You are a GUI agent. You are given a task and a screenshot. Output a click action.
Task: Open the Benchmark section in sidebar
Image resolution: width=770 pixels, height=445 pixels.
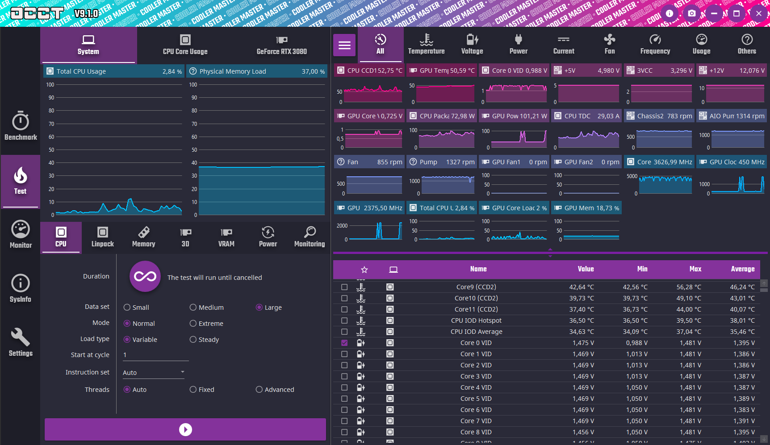click(x=21, y=126)
